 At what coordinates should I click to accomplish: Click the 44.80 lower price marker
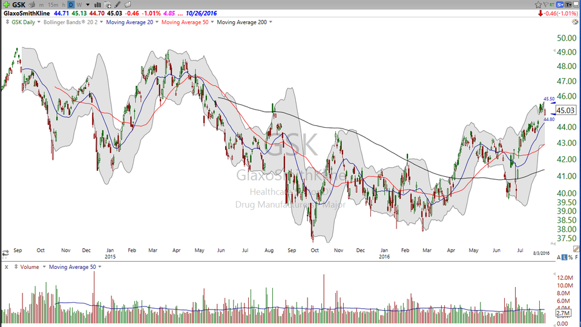549,119
